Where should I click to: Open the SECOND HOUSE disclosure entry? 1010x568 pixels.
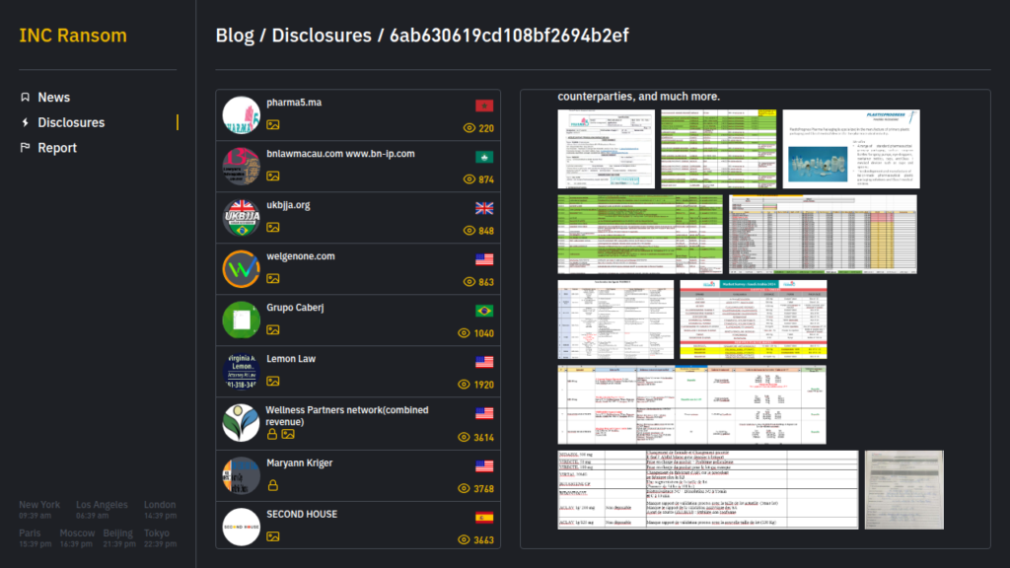(358, 526)
